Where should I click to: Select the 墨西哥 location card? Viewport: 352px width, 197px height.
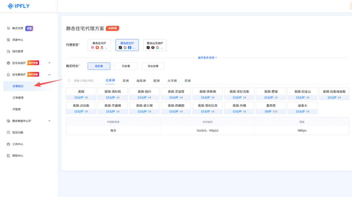tap(271, 108)
